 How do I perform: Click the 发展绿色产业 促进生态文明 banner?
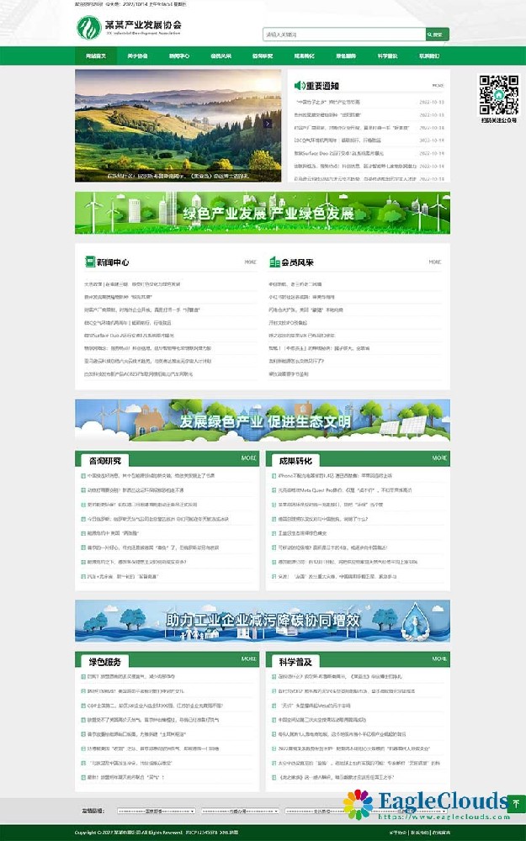[x=263, y=420]
